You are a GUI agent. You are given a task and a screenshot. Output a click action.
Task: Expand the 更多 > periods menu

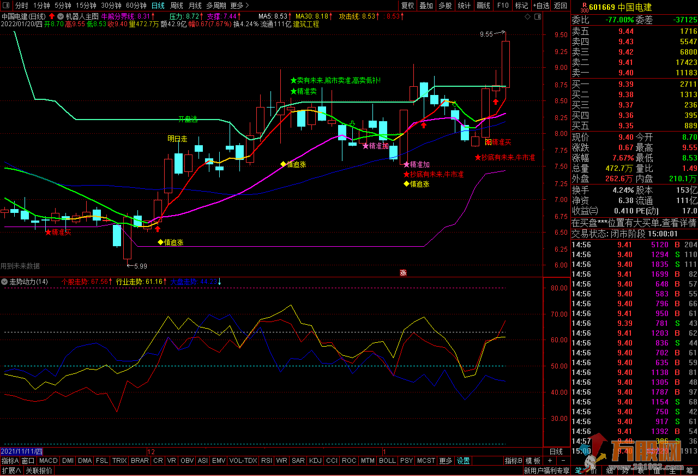pos(239,5)
